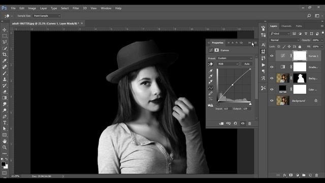
Task: Select the Brush tool
Action: [5, 73]
